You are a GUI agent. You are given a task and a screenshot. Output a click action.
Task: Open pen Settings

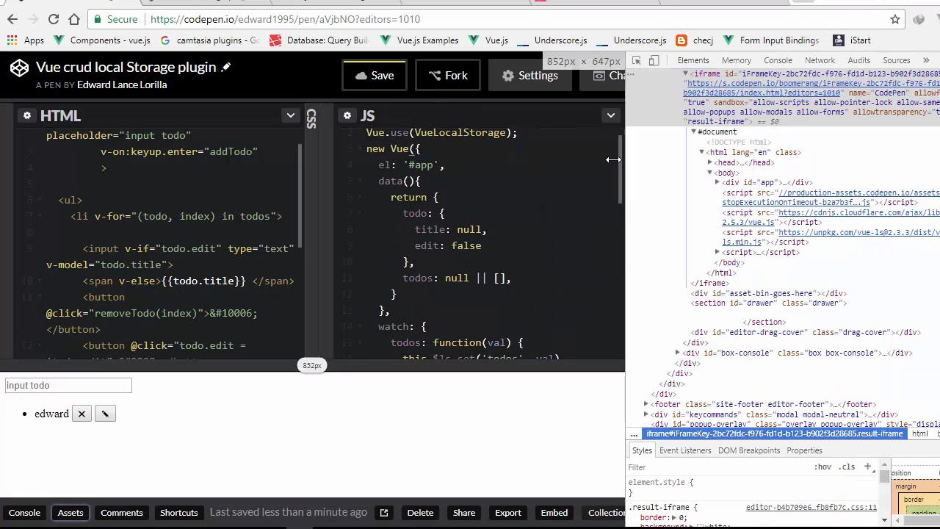[530, 76]
